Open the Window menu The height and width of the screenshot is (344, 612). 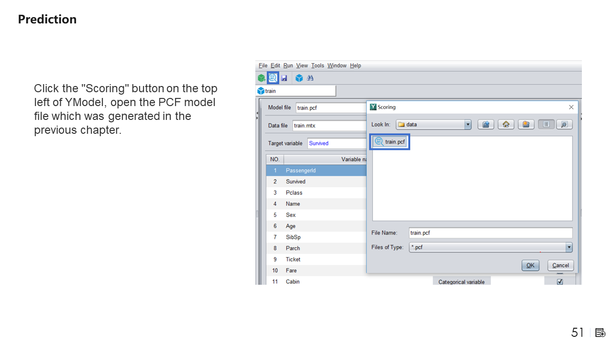click(x=337, y=65)
